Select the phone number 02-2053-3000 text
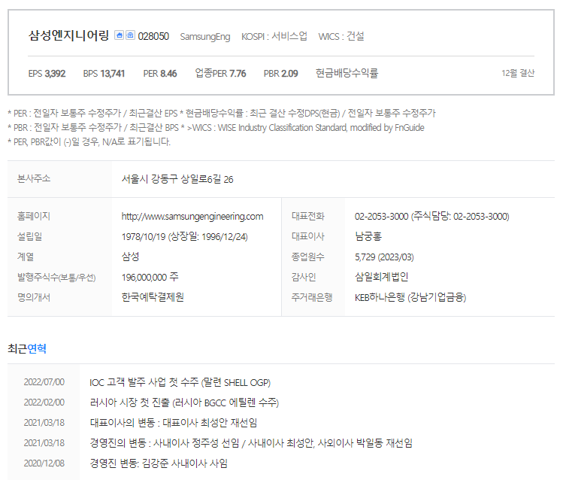Viewport: 563px width, 480px height. click(381, 216)
